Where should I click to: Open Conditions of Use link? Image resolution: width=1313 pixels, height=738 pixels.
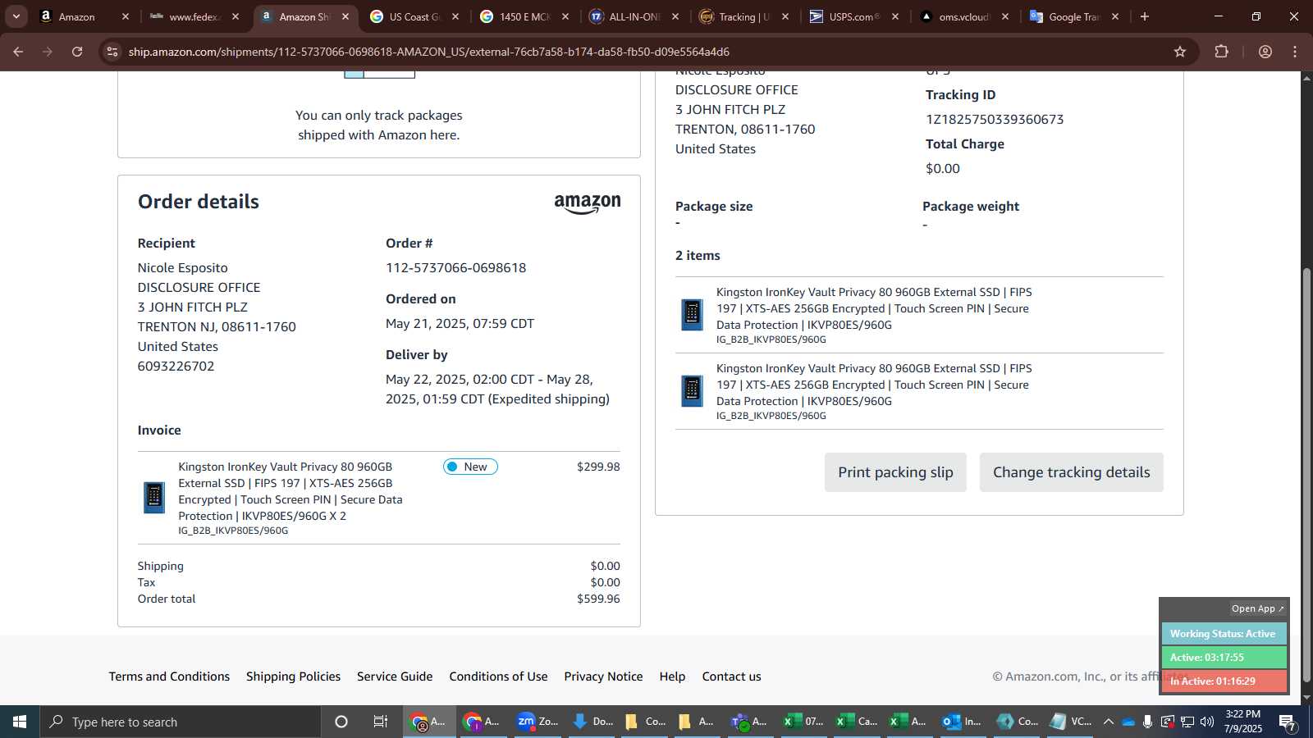point(498,676)
